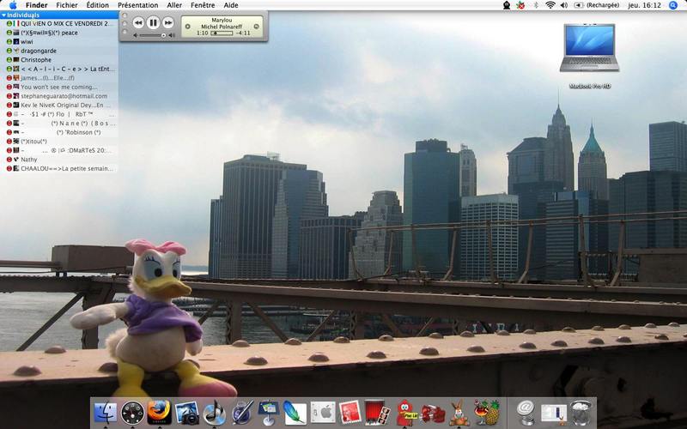Open System Preferences light-switch icon

click(323, 413)
